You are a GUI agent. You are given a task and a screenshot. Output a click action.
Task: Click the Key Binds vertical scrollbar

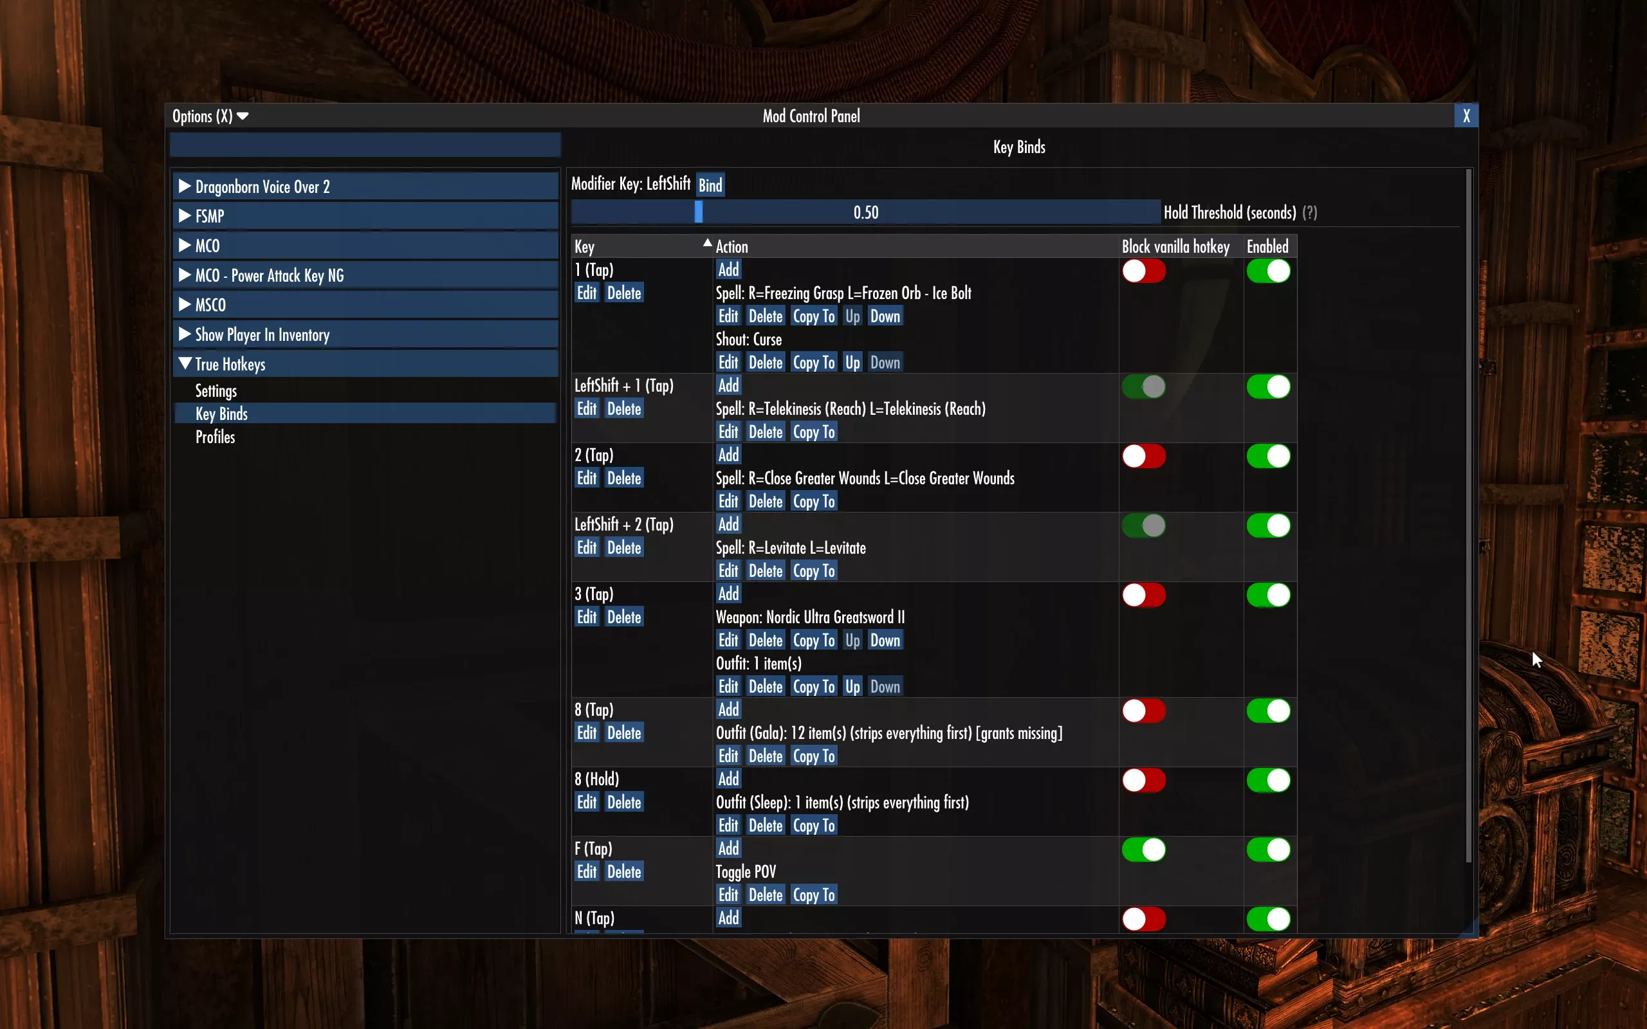[1468, 516]
